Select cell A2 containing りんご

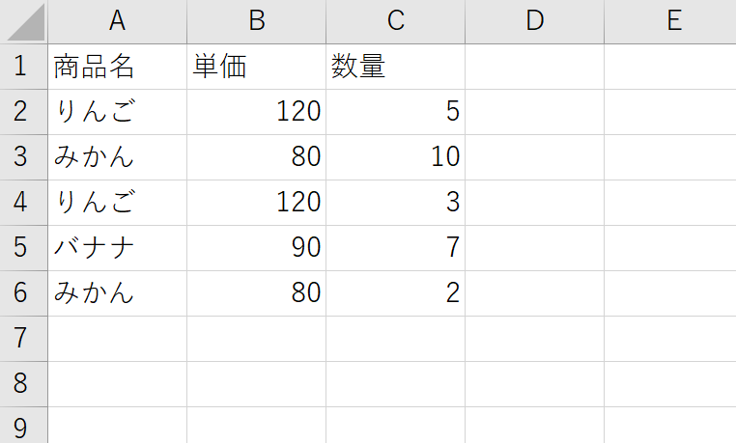coord(117,112)
